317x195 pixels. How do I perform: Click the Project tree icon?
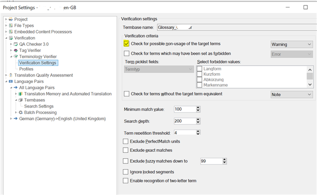(x=10, y=19)
